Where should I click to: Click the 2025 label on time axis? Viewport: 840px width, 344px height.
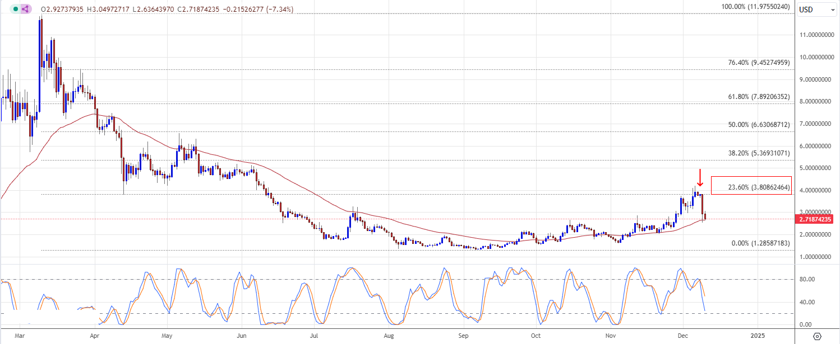point(757,336)
